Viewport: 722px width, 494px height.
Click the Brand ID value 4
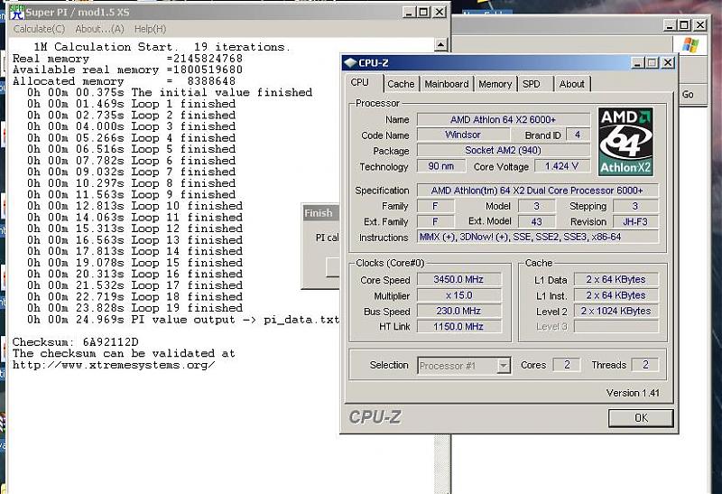click(578, 135)
